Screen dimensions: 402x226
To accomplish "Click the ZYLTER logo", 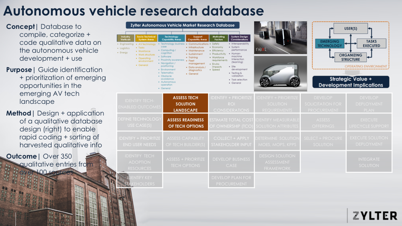I will tap(375, 216).
